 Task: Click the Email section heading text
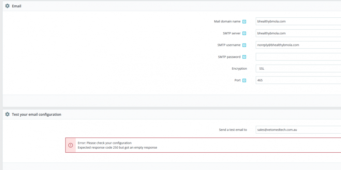16,6
